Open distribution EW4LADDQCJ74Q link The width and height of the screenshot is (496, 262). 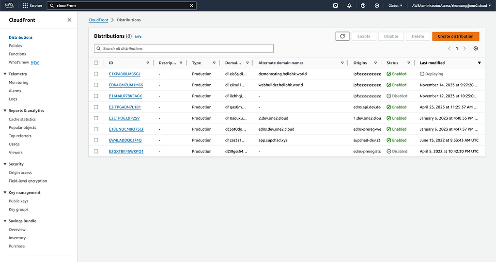[x=125, y=140]
